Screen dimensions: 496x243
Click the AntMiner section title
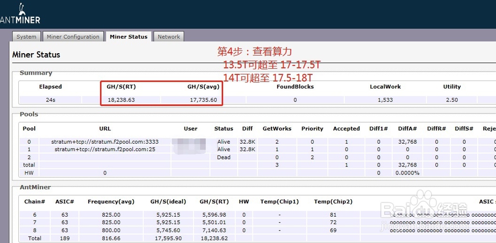coord(35,187)
